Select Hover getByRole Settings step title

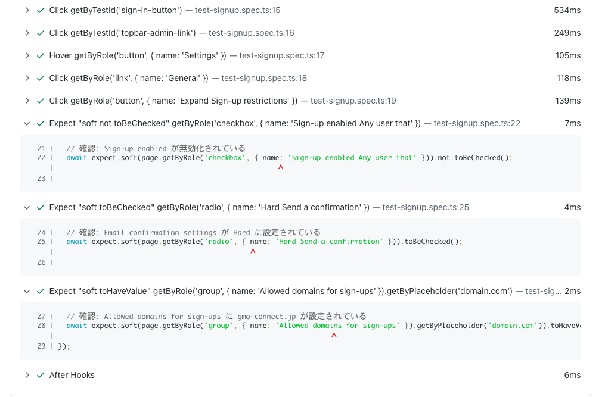click(138, 55)
